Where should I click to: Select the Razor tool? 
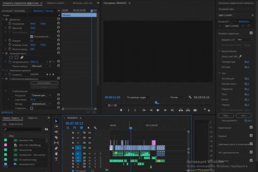(56, 137)
